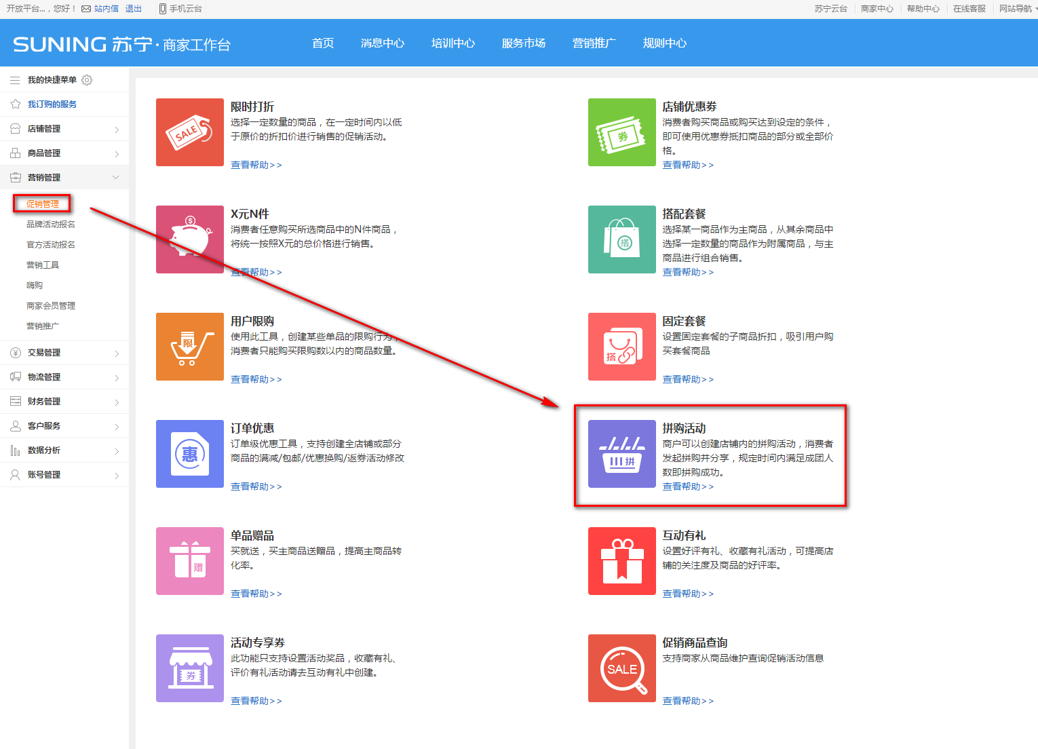Image resolution: width=1038 pixels, height=749 pixels.
Task: Click the 客户服务 person icon
Action: 15,426
